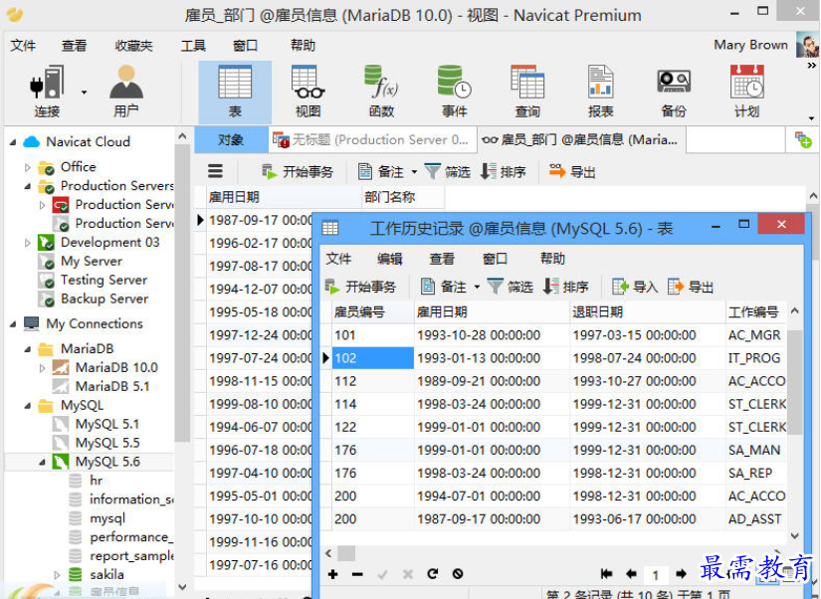Select the mysql database
821x599 pixels.
107,518
